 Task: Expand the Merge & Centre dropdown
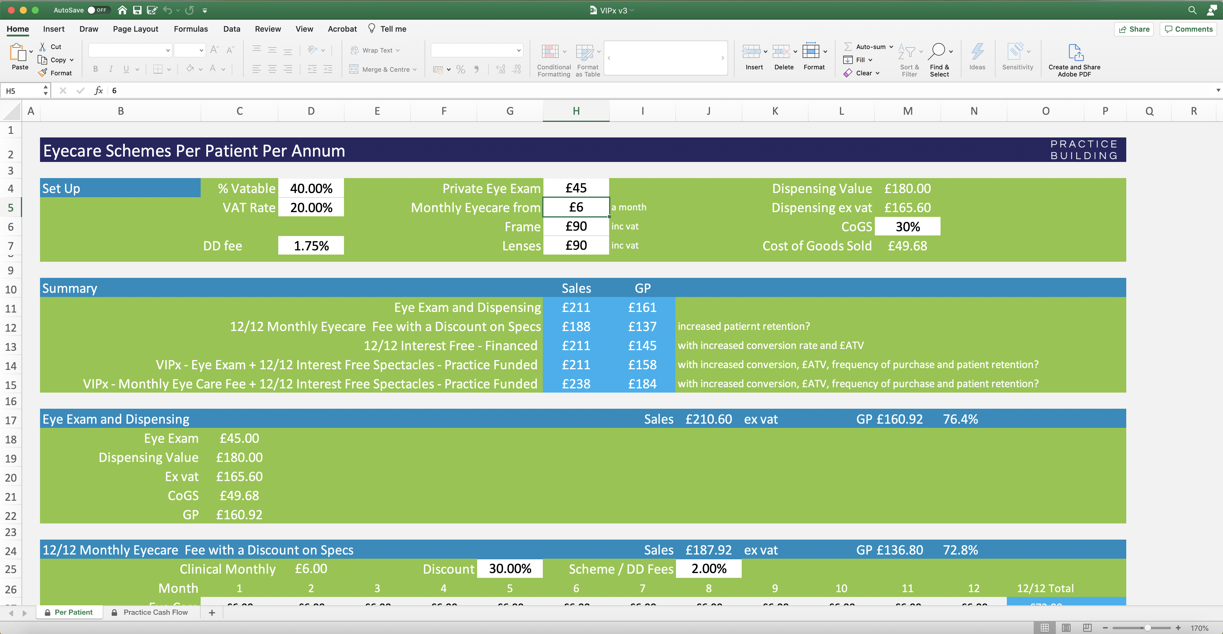[415, 69]
